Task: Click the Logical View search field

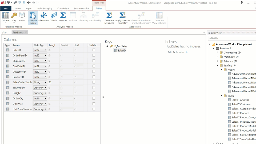Action: click(x=232, y=38)
